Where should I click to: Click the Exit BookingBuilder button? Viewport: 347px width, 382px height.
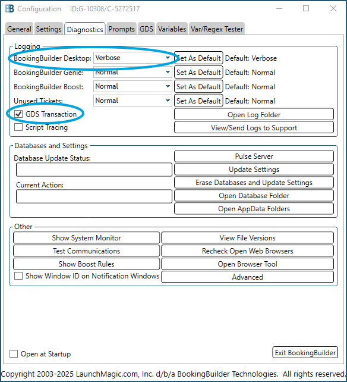click(305, 352)
